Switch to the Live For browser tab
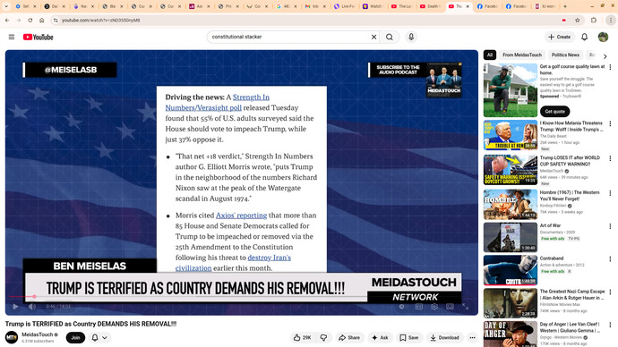618x347 pixels. click(345, 6)
